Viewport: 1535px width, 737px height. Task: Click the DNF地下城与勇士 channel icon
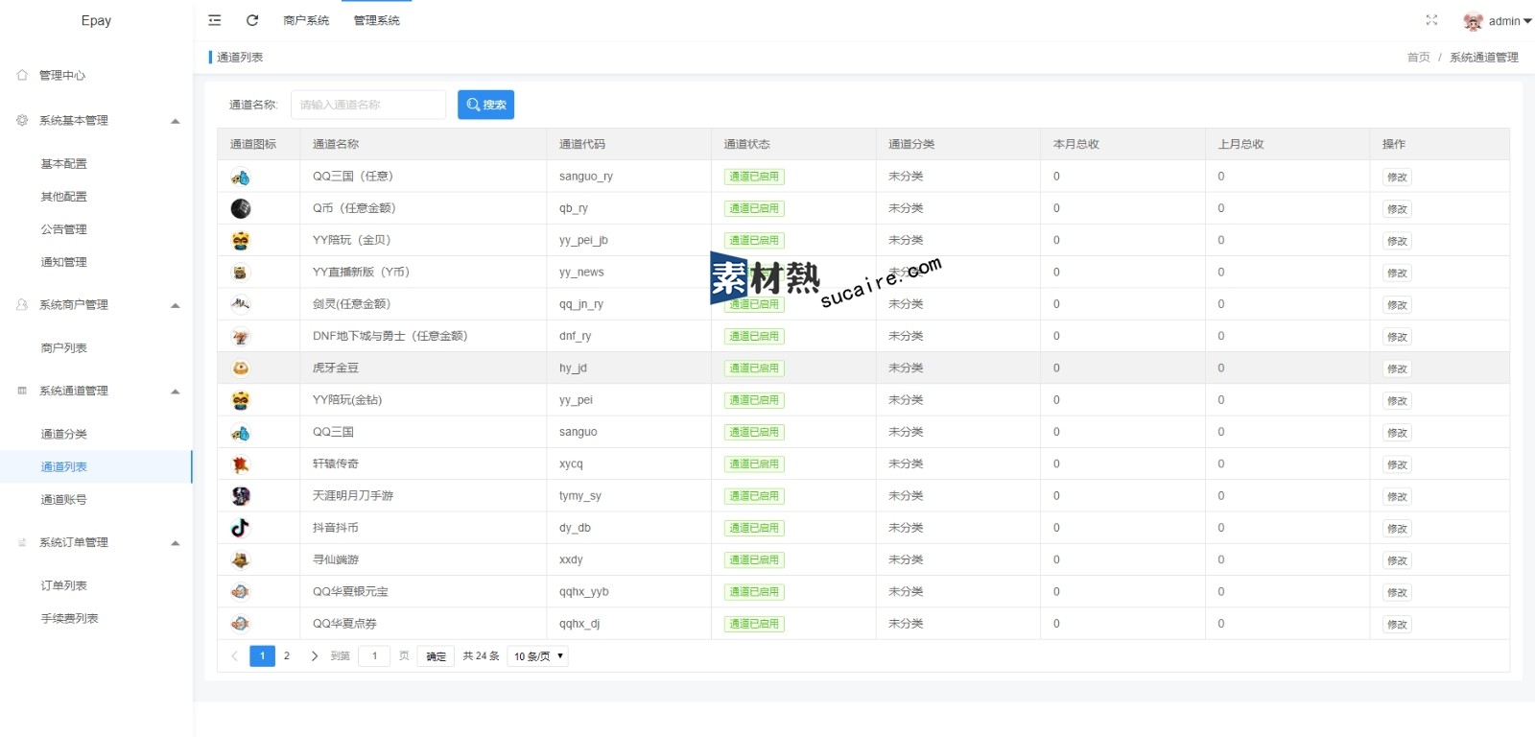pyautogui.click(x=241, y=336)
